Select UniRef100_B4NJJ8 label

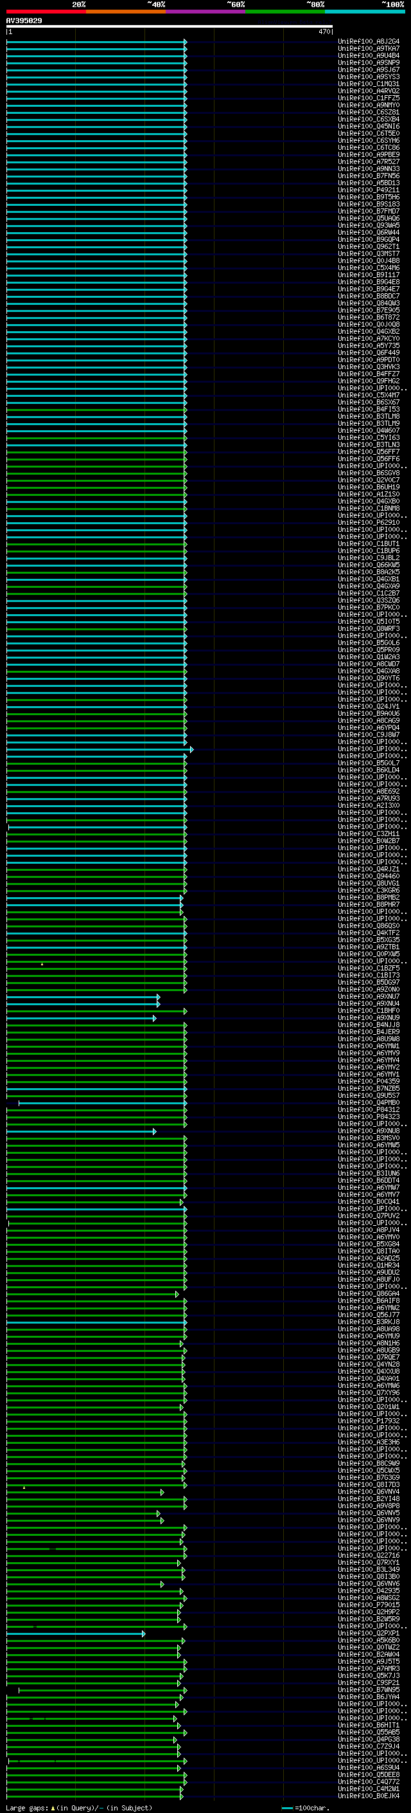point(369,1025)
